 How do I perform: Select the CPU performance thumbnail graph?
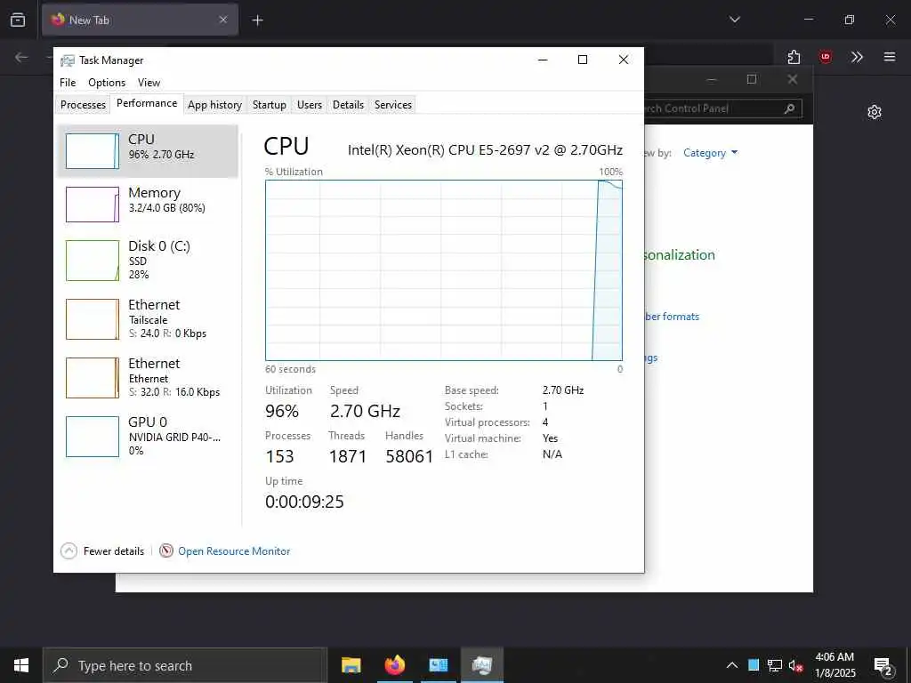tap(93, 151)
